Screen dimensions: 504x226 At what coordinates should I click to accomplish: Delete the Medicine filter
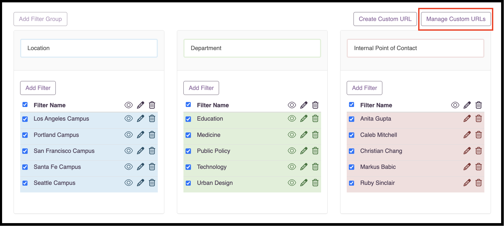(315, 135)
